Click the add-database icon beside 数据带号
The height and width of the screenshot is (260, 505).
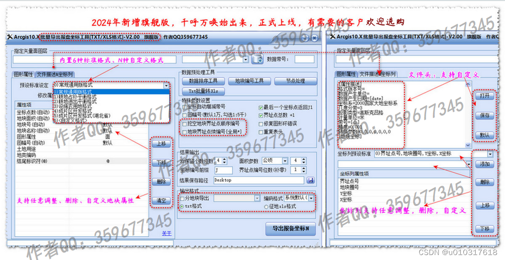coord(257,59)
